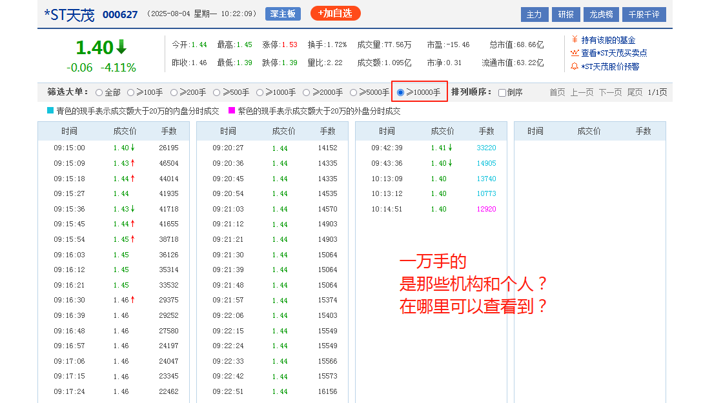Open the 研报 tab
The height and width of the screenshot is (403, 723).
[x=565, y=15]
